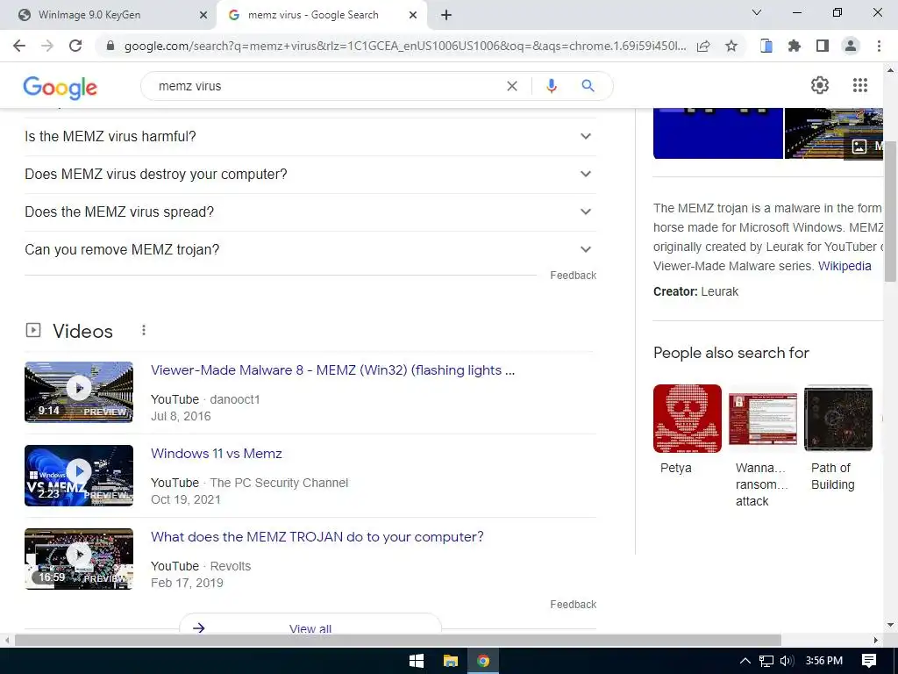The height and width of the screenshot is (674, 898).
Task: Open WannaCry ransomware attack related search
Action: click(x=762, y=447)
